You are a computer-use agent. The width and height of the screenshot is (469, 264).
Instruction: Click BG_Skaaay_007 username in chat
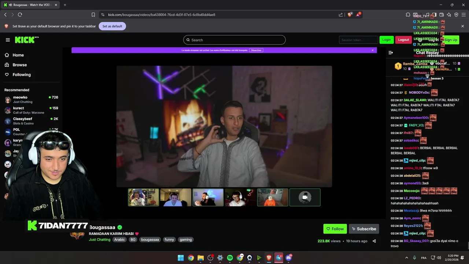[x=416, y=241]
